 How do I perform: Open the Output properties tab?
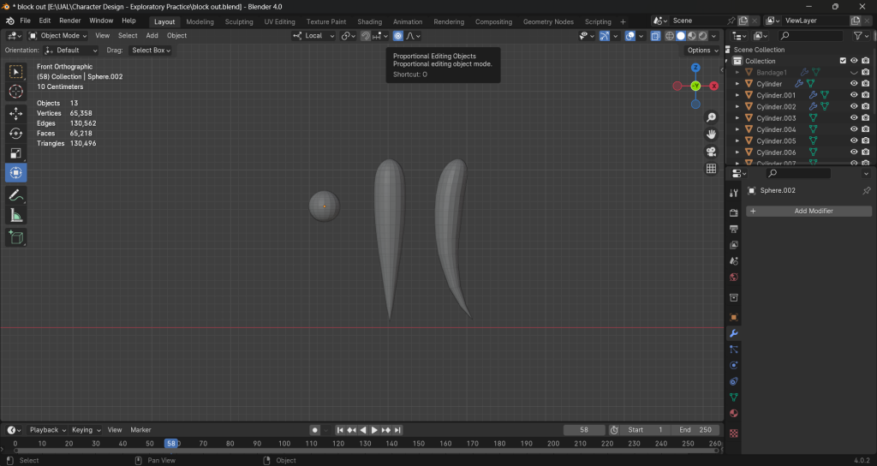[x=734, y=229]
